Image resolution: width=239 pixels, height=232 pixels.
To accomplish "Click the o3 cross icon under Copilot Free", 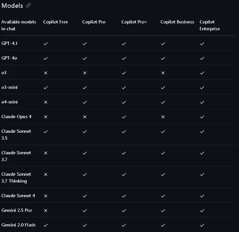I will coord(46,73).
